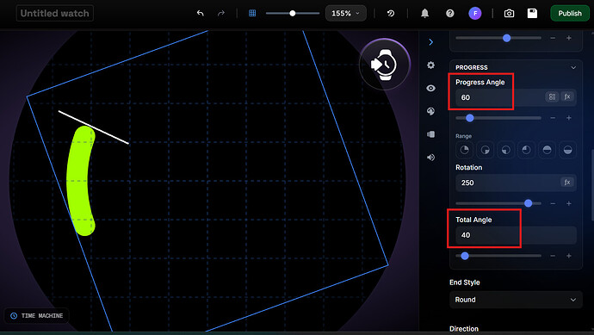Click the Total Angle value field
The image size is (594, 335).
tap(516, 235)
